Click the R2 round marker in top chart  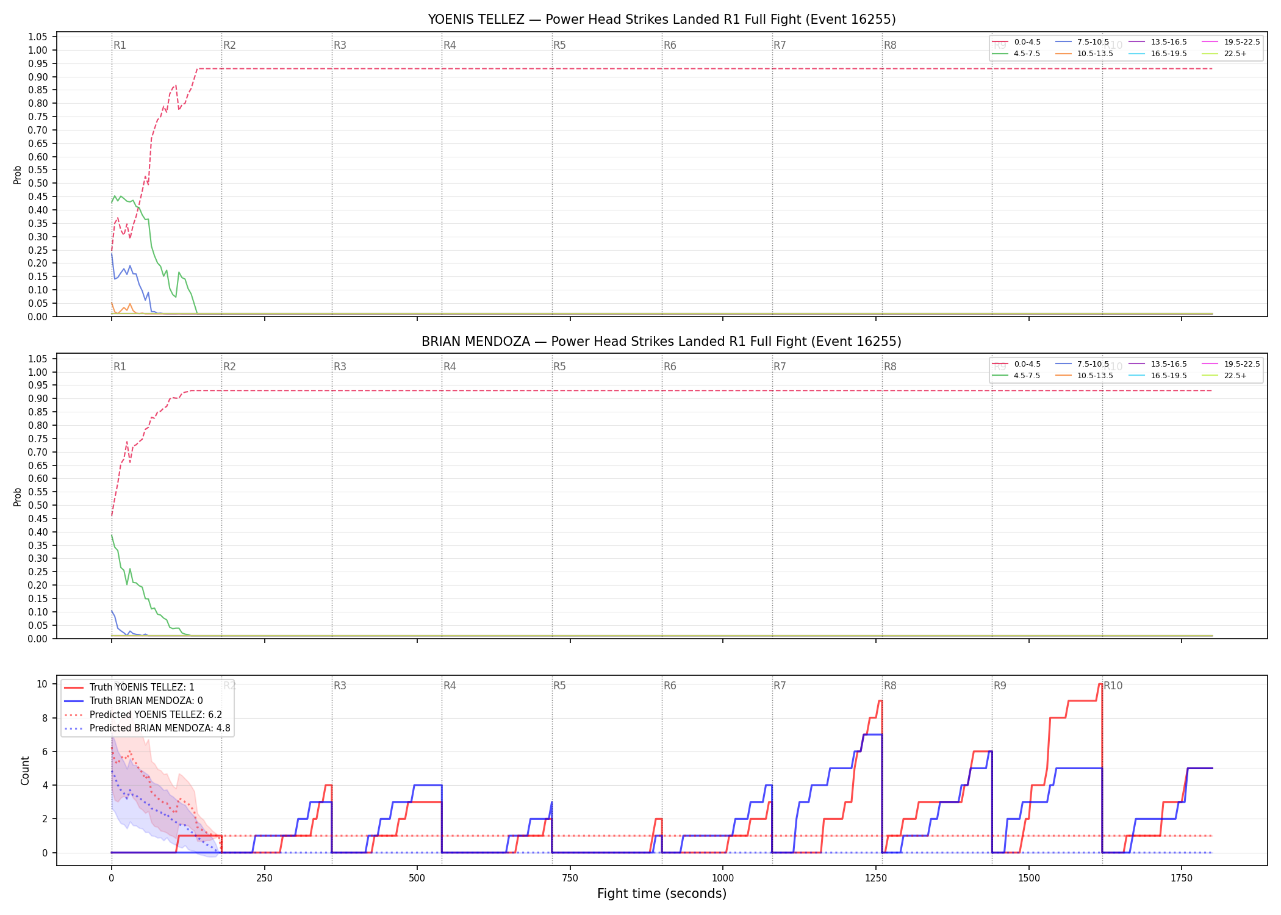[229, 45]
